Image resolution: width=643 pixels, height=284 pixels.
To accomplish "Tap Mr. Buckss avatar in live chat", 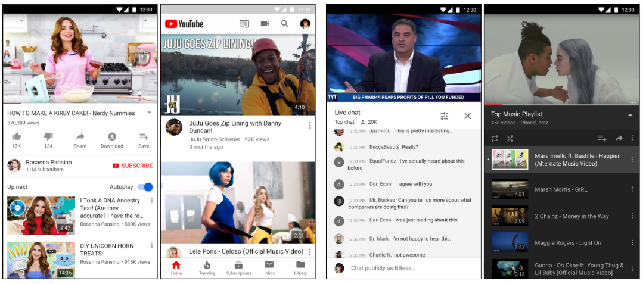I will pyautogui.click(x=338, y=201).
